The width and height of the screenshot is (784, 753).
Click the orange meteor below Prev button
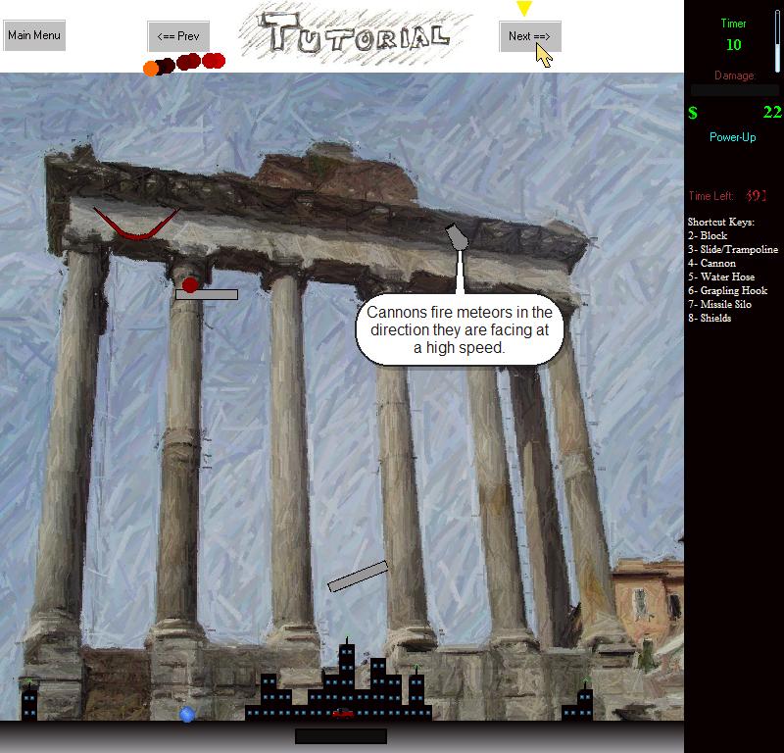(151, 69)
